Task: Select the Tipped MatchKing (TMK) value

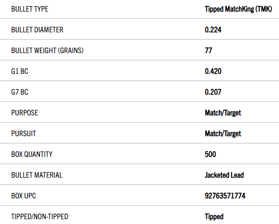Action: click(238, 9)
